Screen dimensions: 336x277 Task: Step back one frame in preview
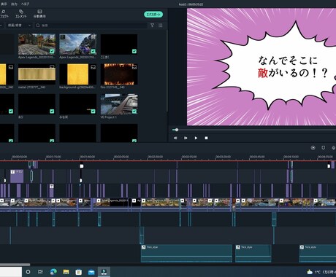tap(175, 138)
